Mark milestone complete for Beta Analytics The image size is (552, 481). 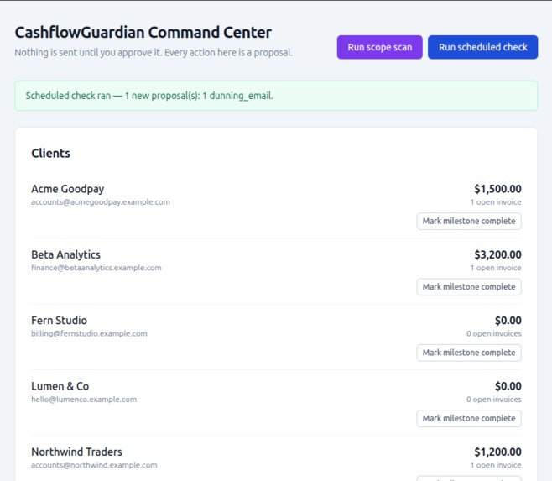tap(469, 287)
